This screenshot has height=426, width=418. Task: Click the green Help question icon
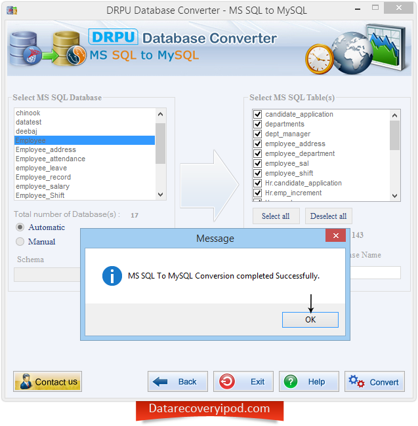(291, 381)
